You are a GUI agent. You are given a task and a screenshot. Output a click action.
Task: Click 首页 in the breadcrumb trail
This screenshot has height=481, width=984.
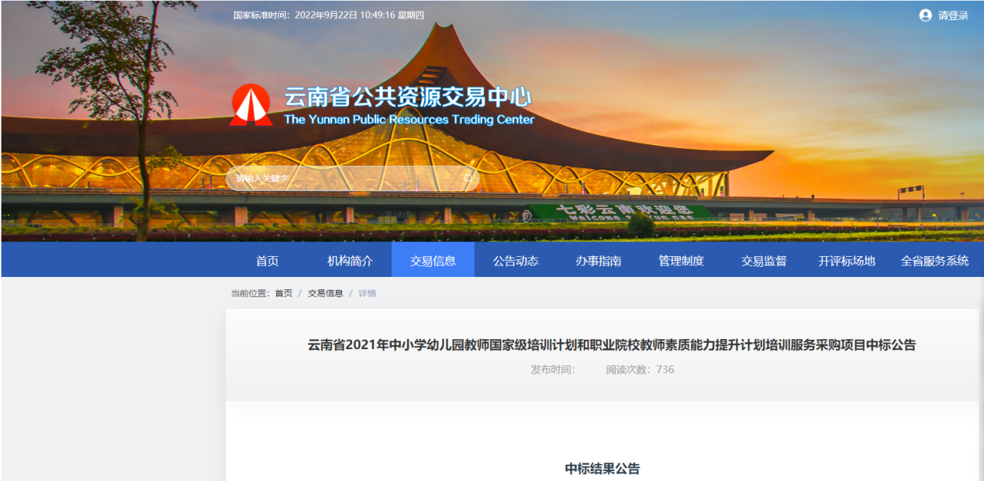tap(284, 293)
